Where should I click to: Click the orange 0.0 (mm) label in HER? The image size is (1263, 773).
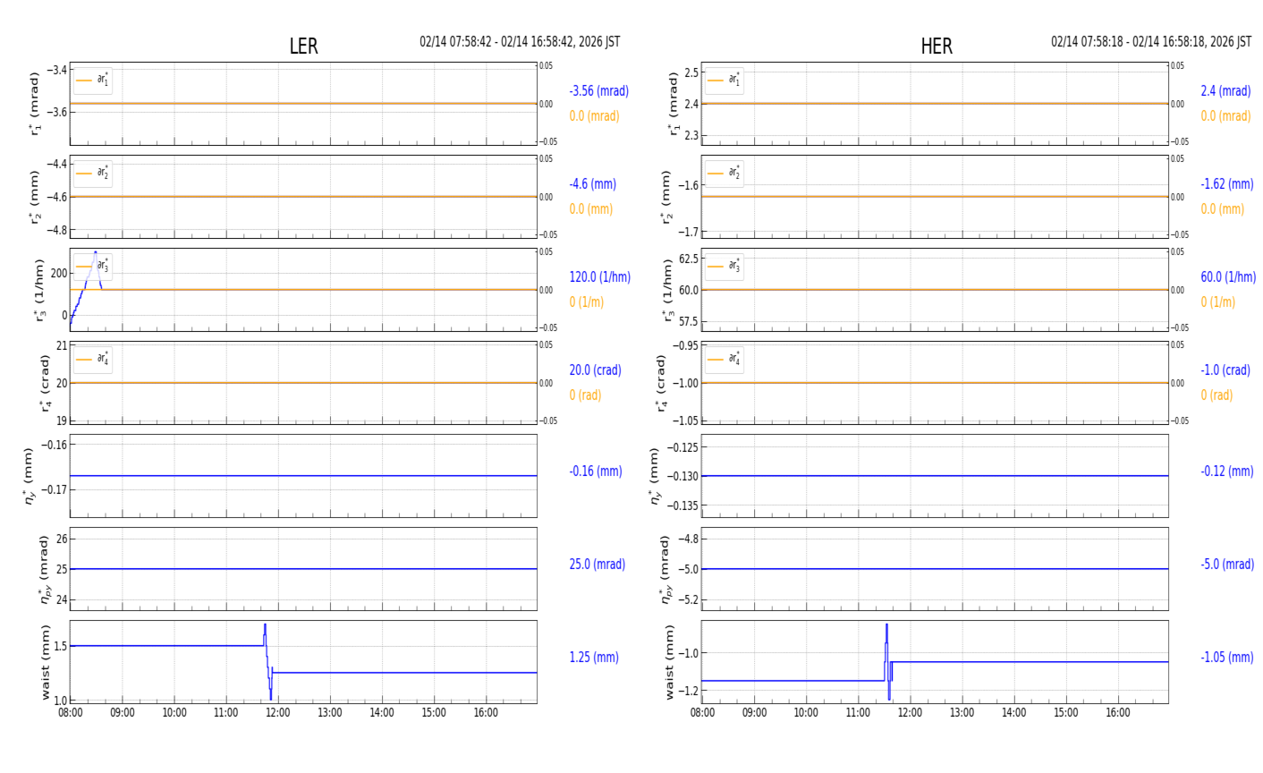click(1222, 209)
